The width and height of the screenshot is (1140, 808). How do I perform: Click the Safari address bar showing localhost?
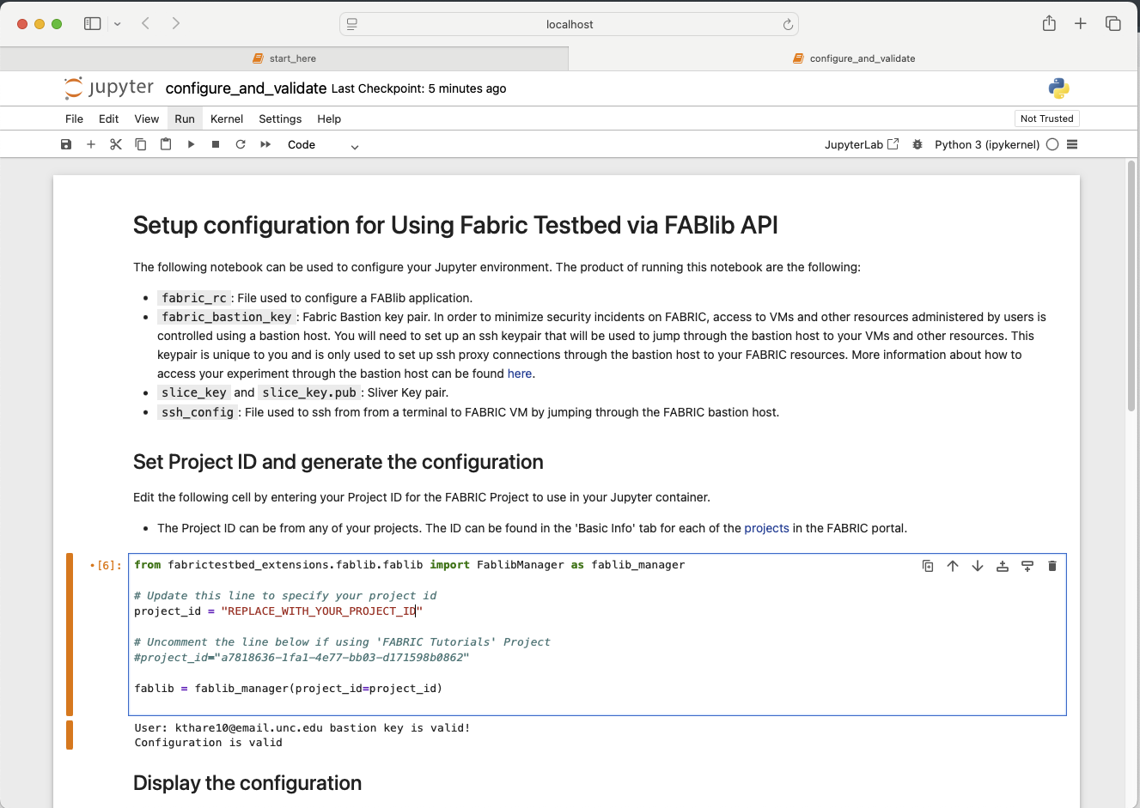tap(569, 24)
